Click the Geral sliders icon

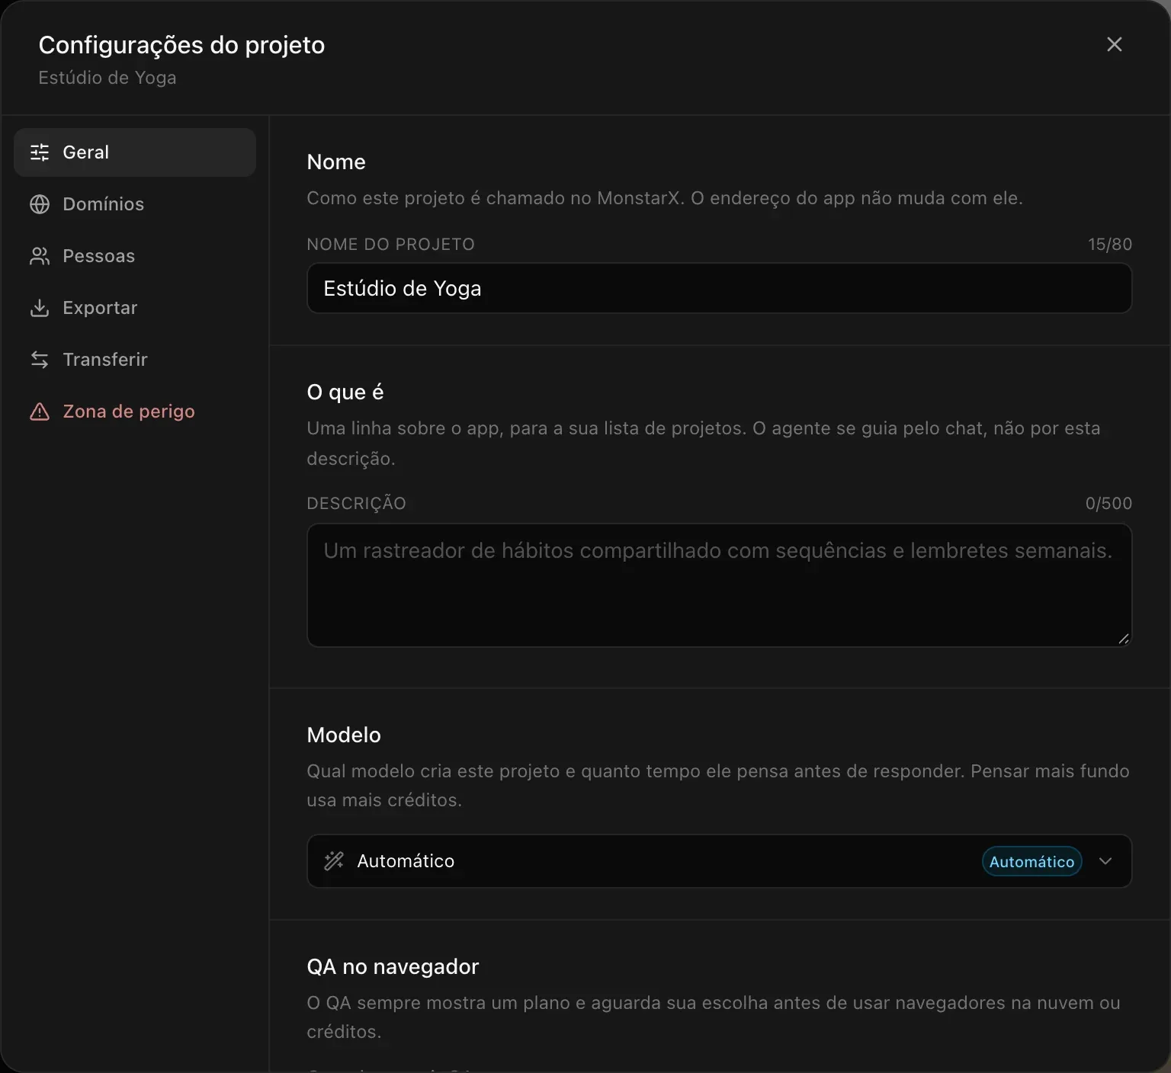(x=40, y=152)
